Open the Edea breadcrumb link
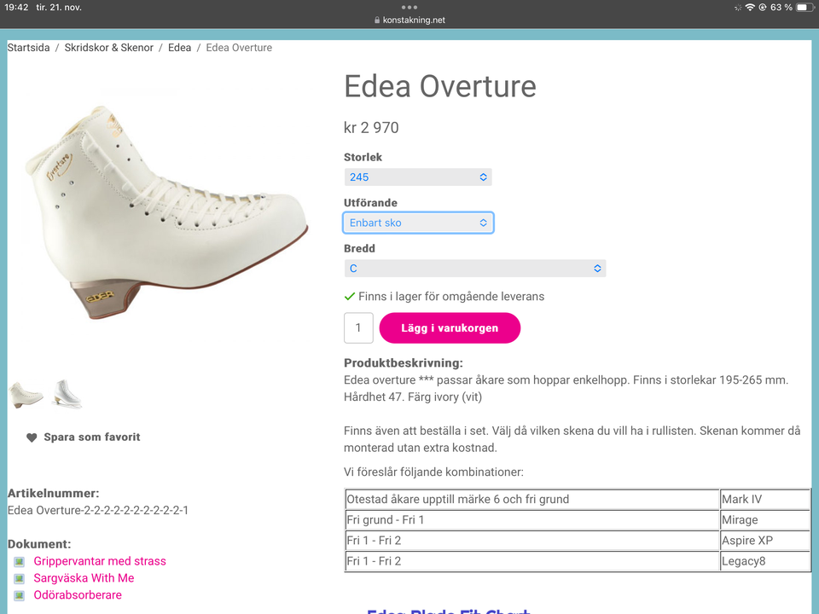The height and width of the screenshot is (614, 819). (180, 48)
